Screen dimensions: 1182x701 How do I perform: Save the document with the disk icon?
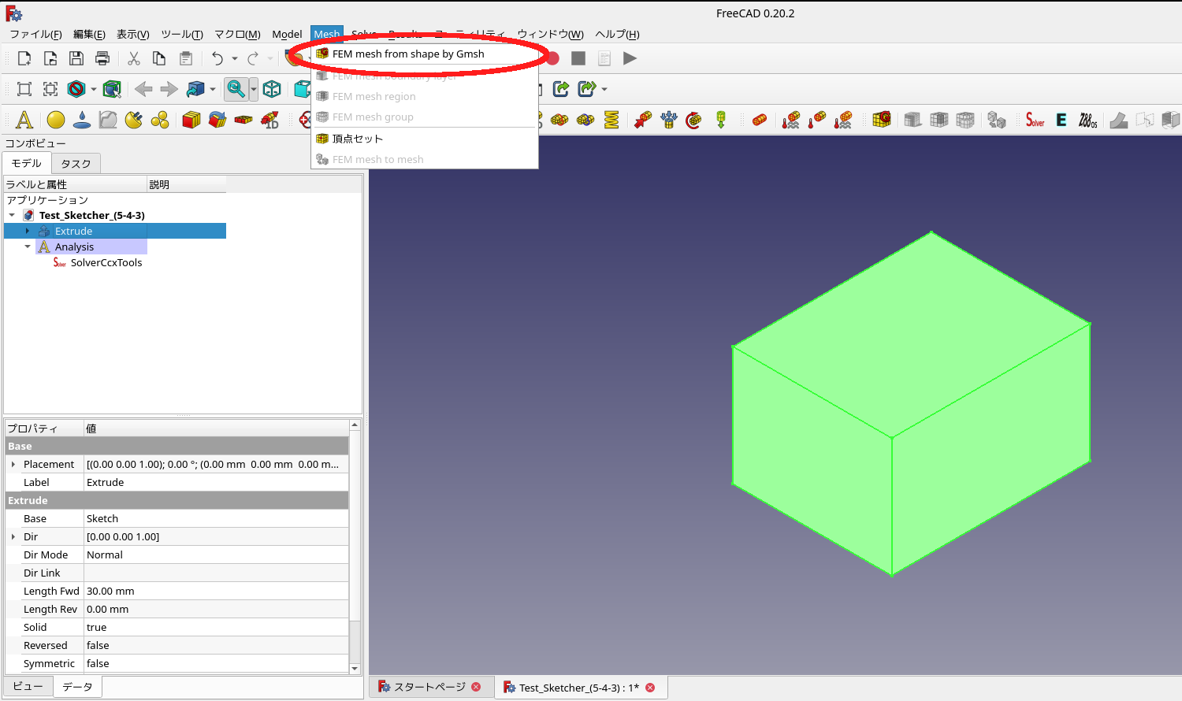(x=75, y=57)
